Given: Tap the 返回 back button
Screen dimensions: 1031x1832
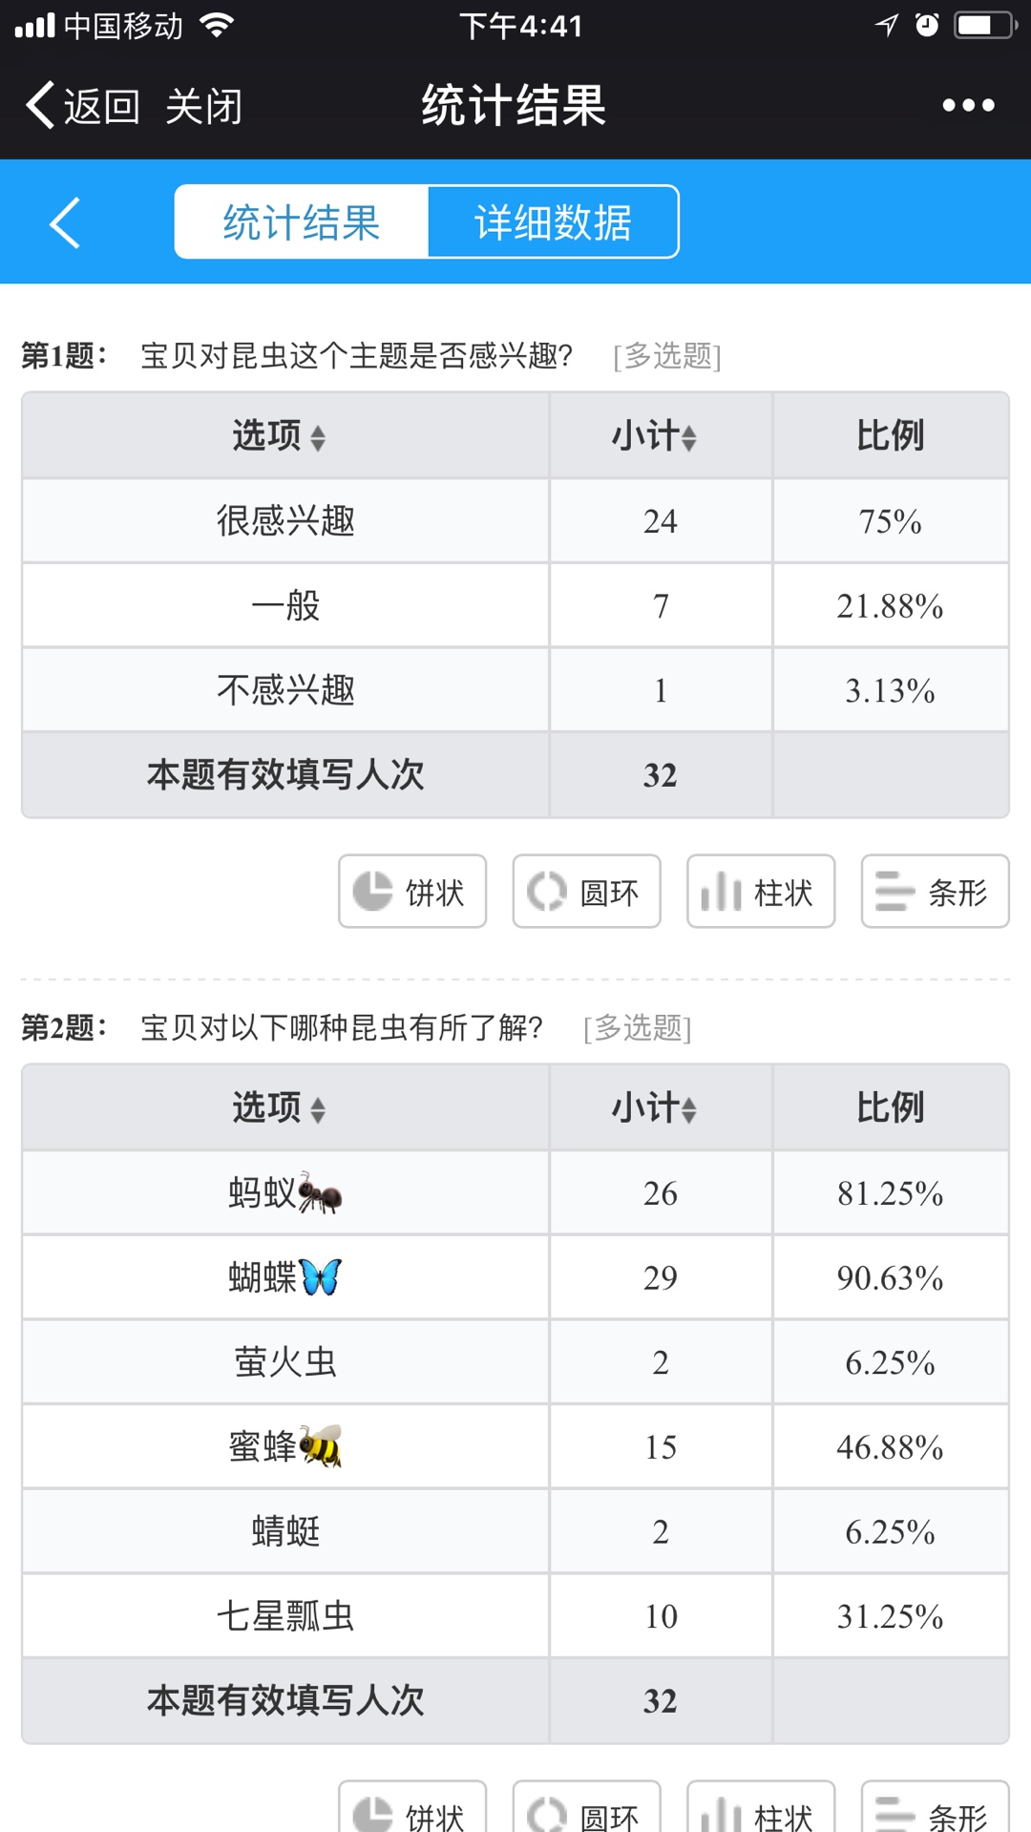Looking at the screenshot, I should [84, 105].
